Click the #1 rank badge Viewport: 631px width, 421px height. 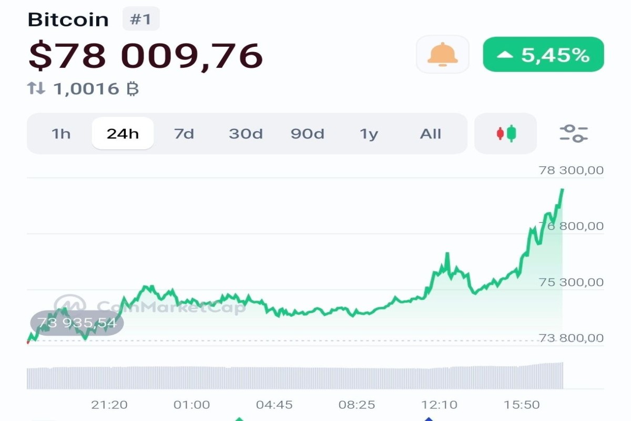141,19
